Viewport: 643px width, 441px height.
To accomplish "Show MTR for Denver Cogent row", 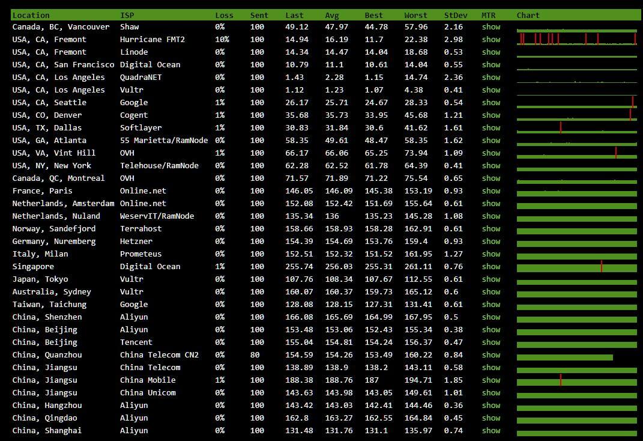I will click(x=491, y=115).
